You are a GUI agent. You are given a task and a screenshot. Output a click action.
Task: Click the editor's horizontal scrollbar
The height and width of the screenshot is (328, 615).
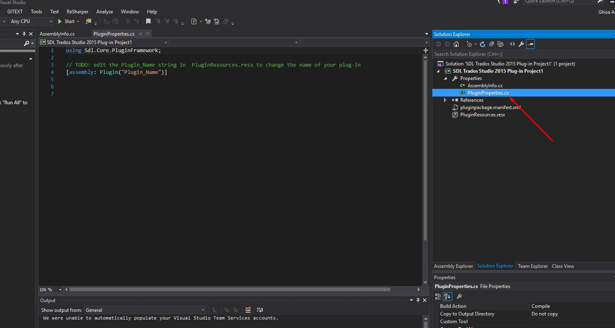[230, 290]
